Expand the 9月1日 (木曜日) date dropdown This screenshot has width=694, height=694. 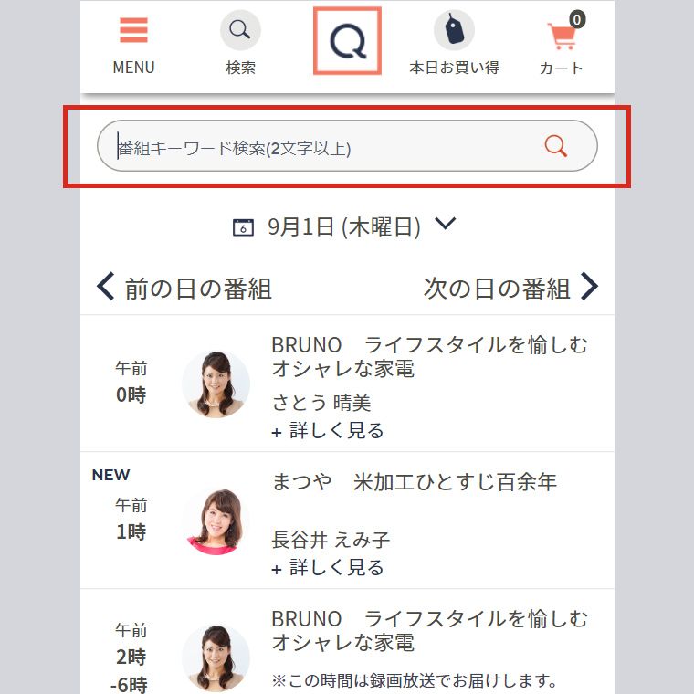pos(445,224)
